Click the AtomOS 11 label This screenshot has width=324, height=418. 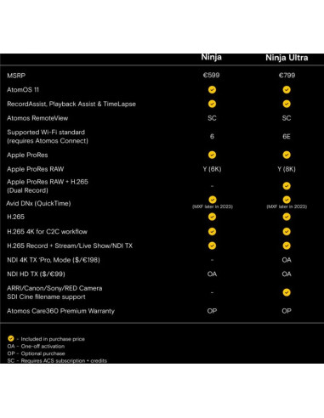[x=23, y=90]
